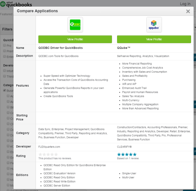Viewport: 196px width, 191px height.
Task: Click the Starting Price row label
Action: click(22, 117)
